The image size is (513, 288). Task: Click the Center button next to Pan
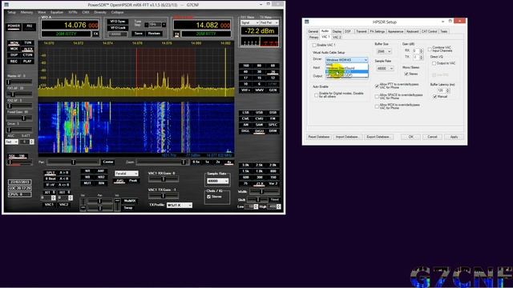pyautogui.click(x=108, y=162)
